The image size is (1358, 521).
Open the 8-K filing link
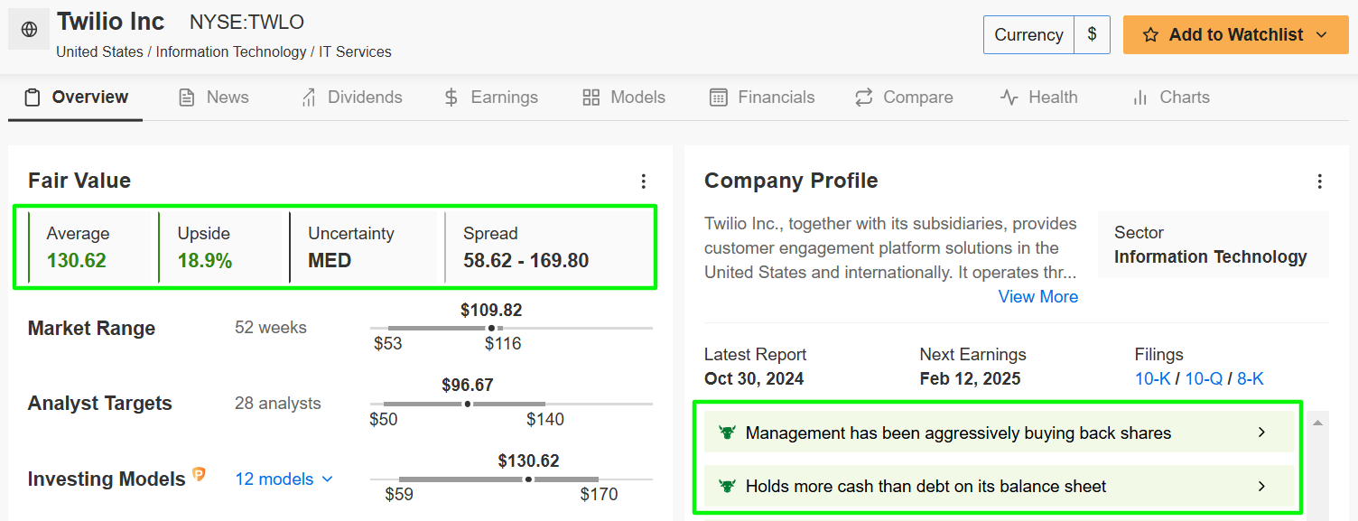[x=1251, y=379]
